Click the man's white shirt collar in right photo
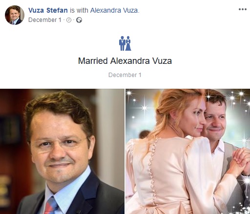 217,146
